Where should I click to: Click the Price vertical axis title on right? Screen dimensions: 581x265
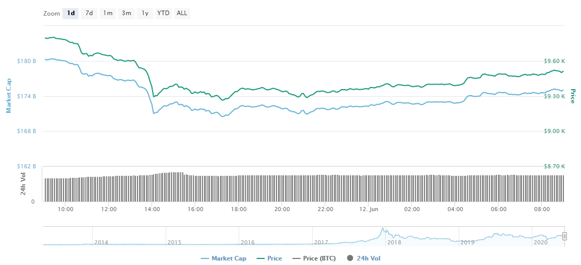click(x=572, y=96)
